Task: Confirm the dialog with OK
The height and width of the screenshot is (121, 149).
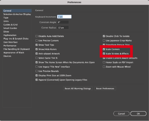Action: pos(138,114)
